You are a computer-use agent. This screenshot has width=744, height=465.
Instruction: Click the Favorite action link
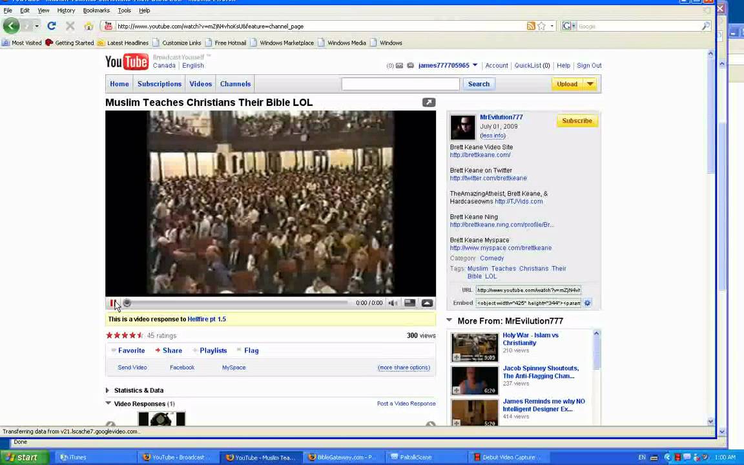[x=132, y=351]
